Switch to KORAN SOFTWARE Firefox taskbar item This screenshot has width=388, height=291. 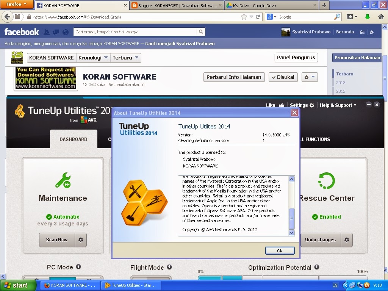click(70, 285)
